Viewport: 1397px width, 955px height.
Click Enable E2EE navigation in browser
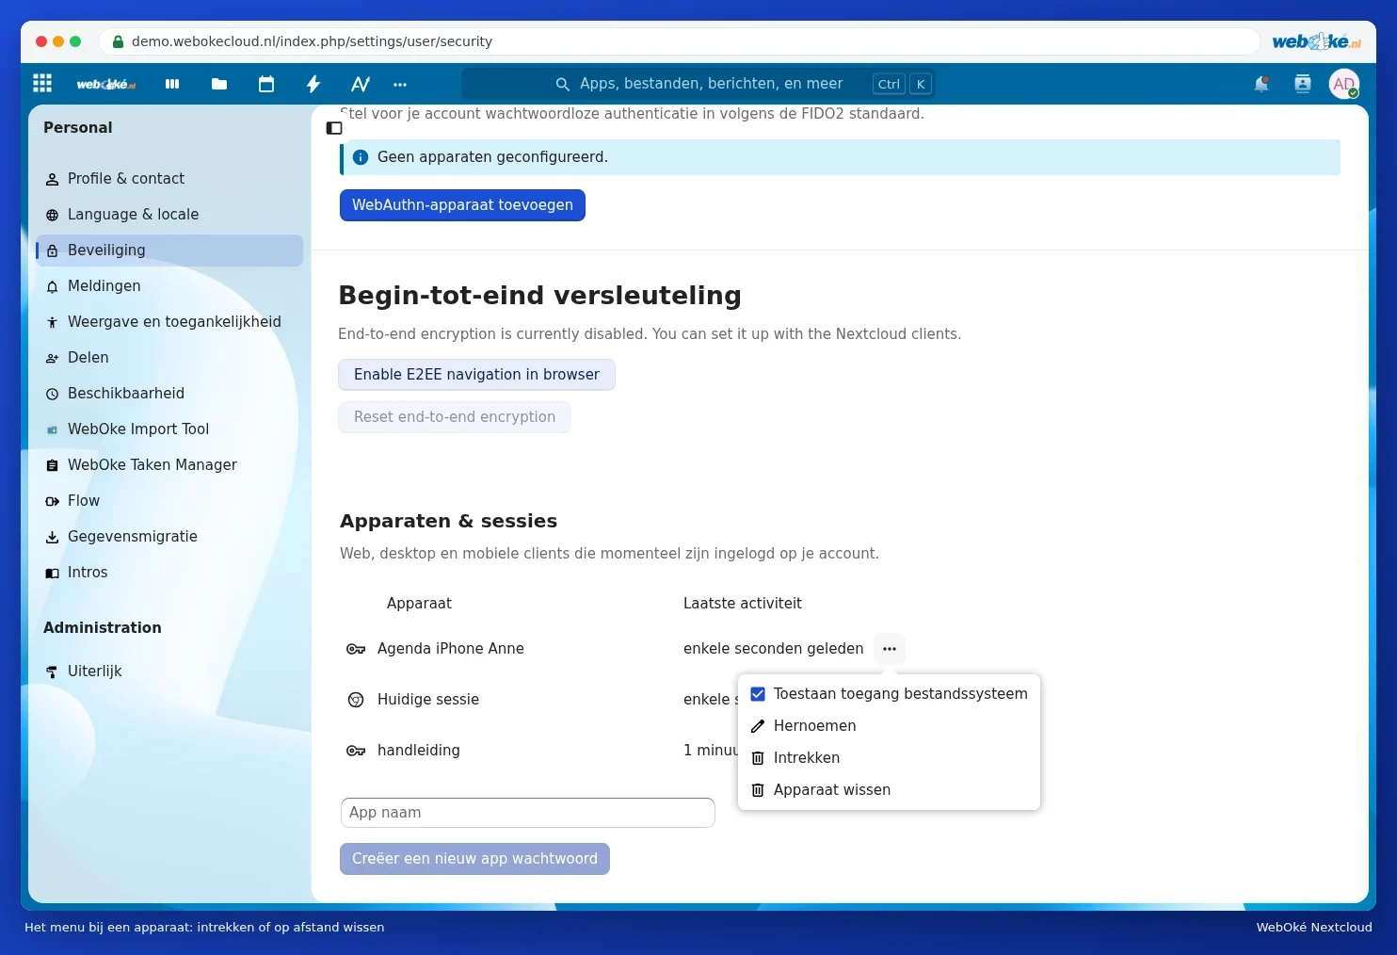[476, 375]
